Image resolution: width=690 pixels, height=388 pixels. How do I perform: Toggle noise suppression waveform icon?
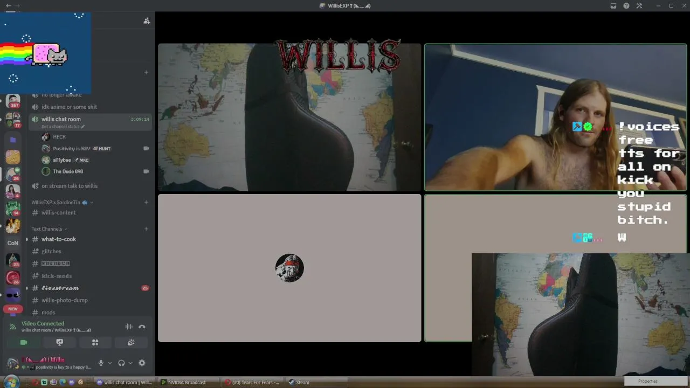129,327
